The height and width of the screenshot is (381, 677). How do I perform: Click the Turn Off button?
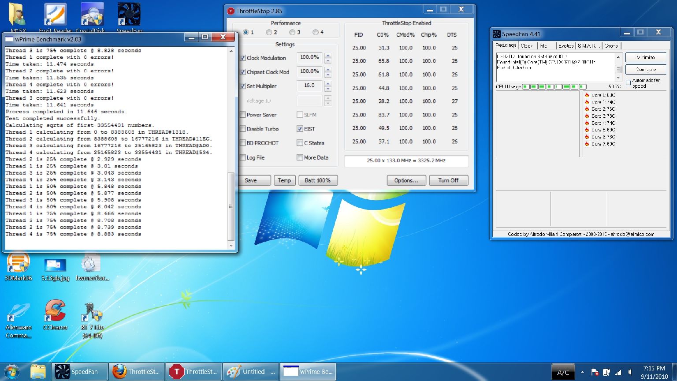[449, 180]
